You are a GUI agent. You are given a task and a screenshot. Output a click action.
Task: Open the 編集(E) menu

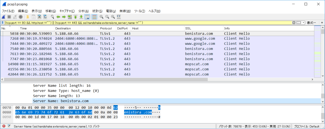pyautogui.click(x=23, y=11)
